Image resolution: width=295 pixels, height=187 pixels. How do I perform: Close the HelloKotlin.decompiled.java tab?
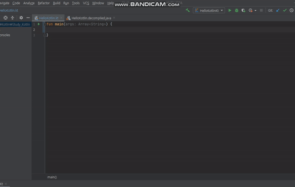click(x=114, y=18)
